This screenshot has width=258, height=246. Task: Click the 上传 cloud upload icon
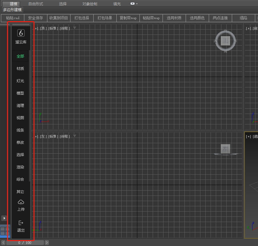coord(21,202)
